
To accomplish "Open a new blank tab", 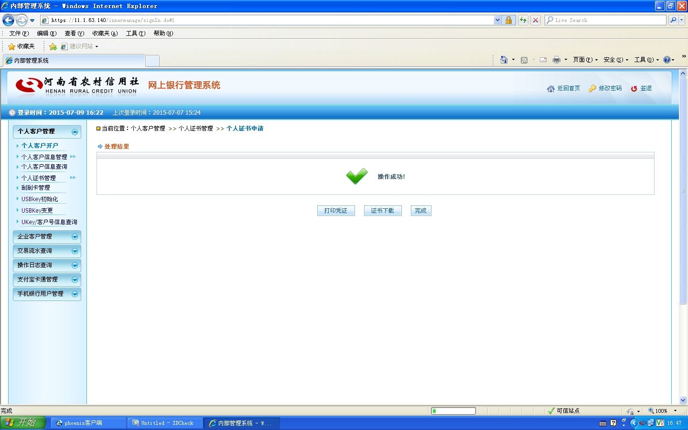I will click(x=152, y=61).
